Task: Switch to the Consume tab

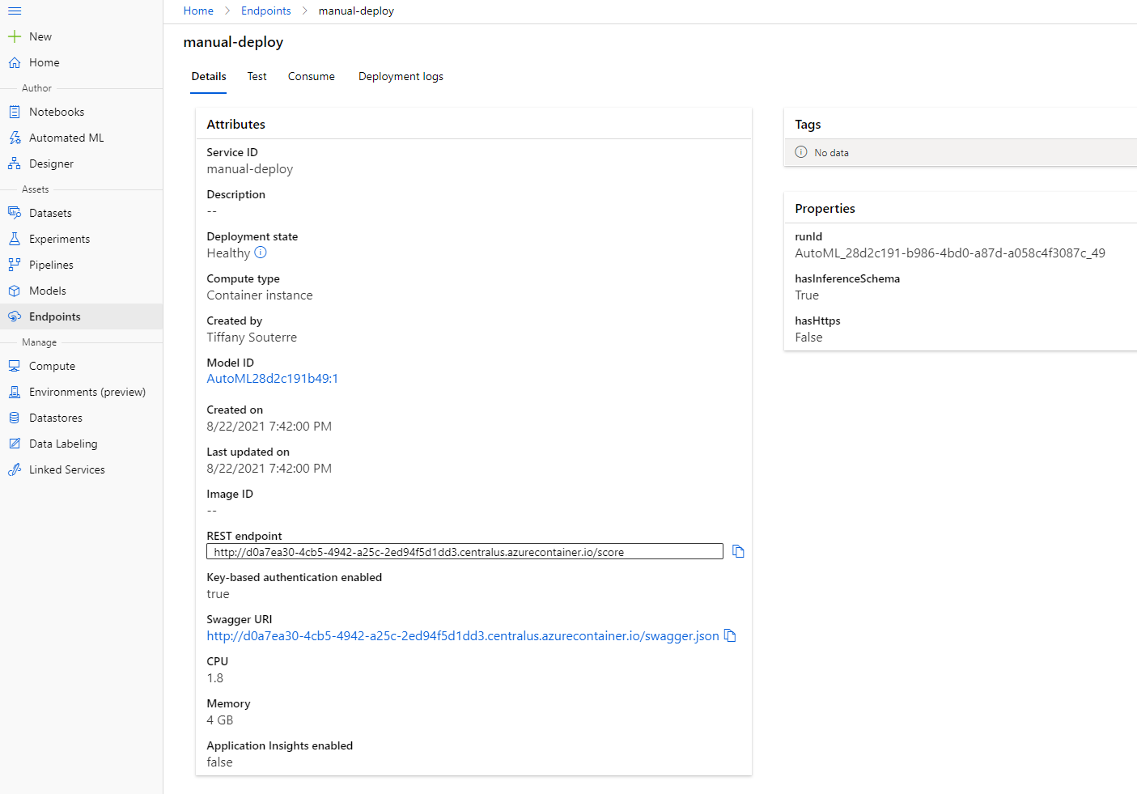Action: (311, 76)
